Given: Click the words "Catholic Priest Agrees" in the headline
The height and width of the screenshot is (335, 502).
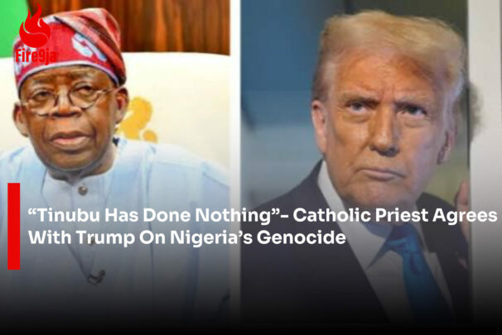Looking at the screenshot, I should tap(395, 215).
